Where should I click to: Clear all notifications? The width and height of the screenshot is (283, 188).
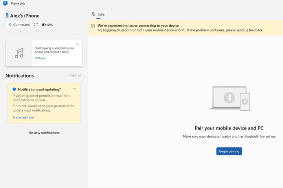(75, 75)
